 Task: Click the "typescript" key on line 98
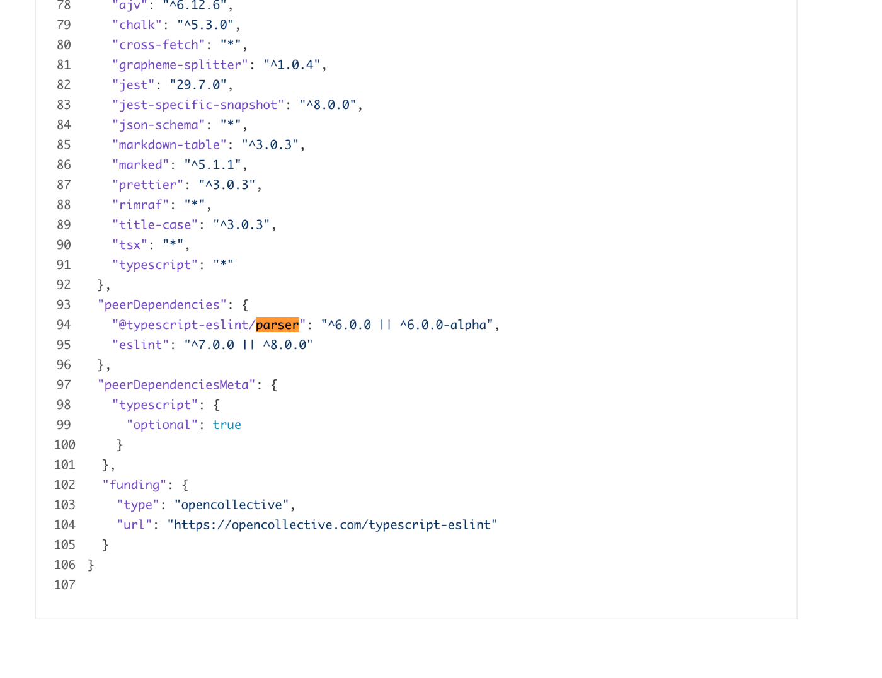click(x=155, y=405)
